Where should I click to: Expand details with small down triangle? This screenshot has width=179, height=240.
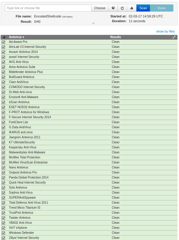tap(93, 23)
